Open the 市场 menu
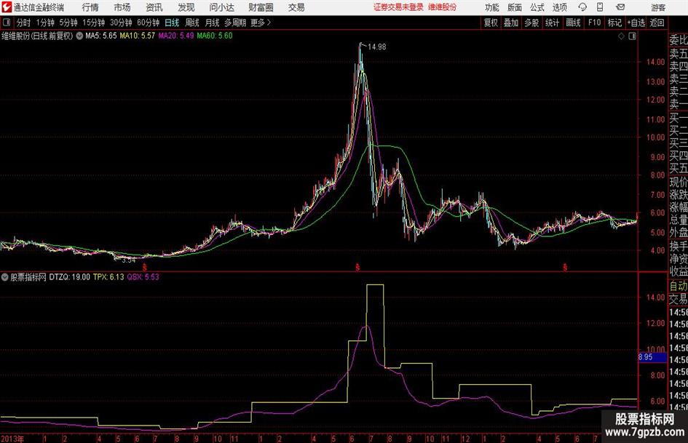Viewport: 688px width, 443px height. click(122, 7)
